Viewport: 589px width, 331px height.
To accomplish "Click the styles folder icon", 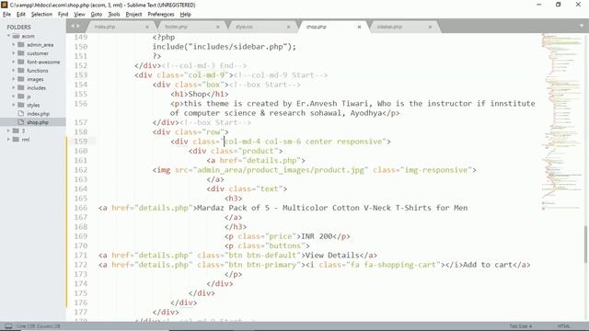I will click(21, 105).
